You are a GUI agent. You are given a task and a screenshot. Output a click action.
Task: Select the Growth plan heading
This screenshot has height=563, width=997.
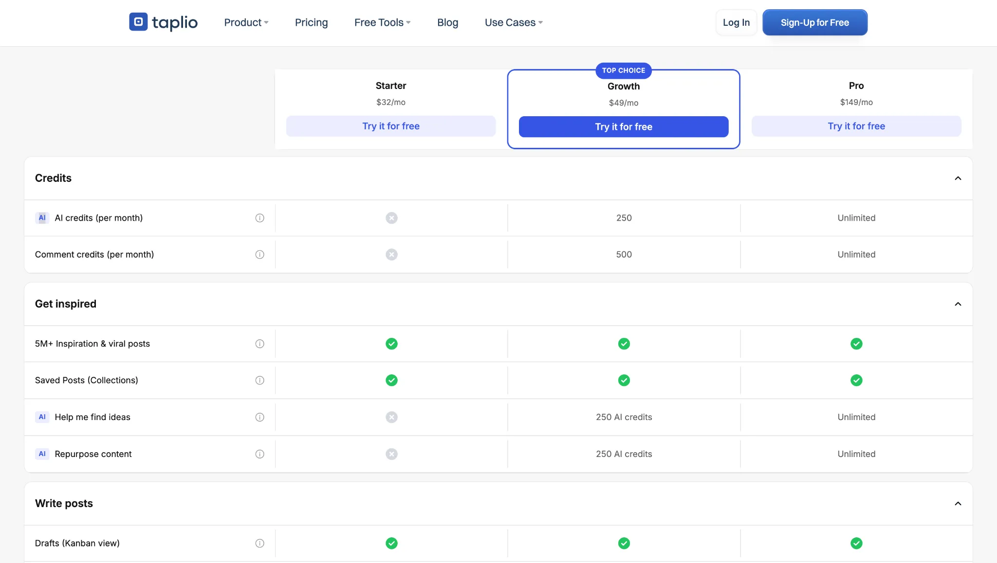(x=624, y=86)
